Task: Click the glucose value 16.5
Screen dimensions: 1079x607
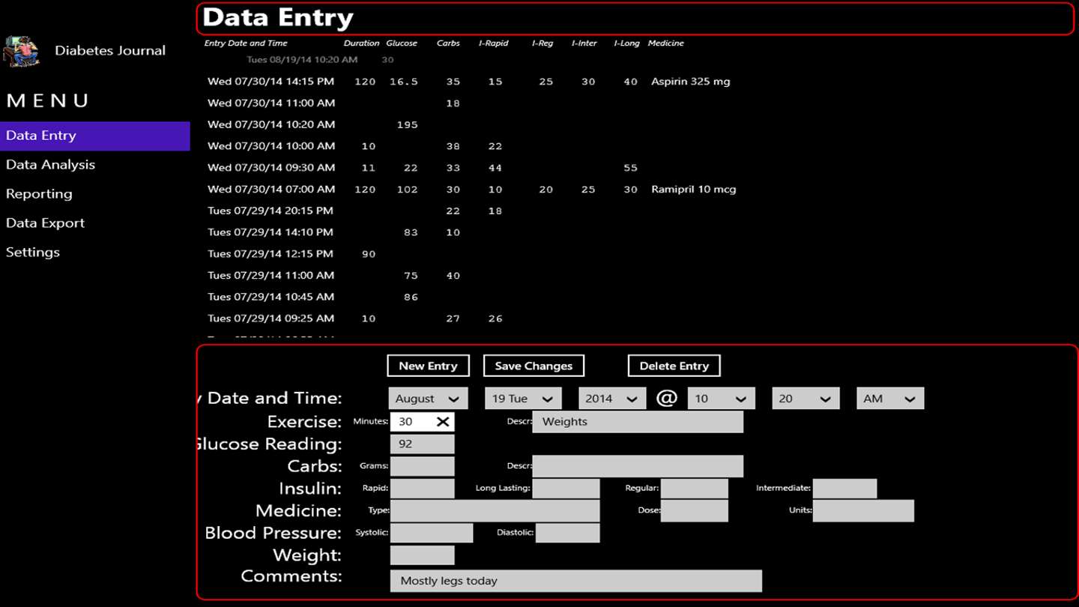Action: (404, 82)
